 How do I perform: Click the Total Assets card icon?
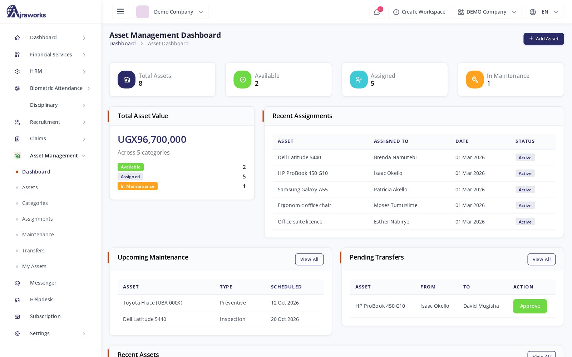[x=127, y=80]
